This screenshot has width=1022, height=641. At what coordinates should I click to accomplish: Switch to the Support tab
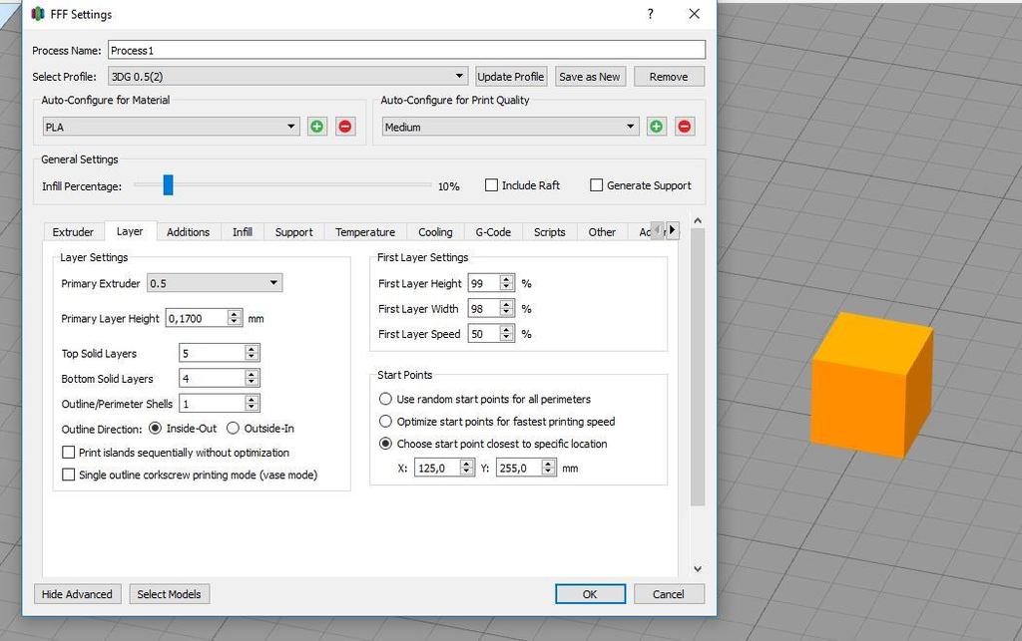click(294, 232)
